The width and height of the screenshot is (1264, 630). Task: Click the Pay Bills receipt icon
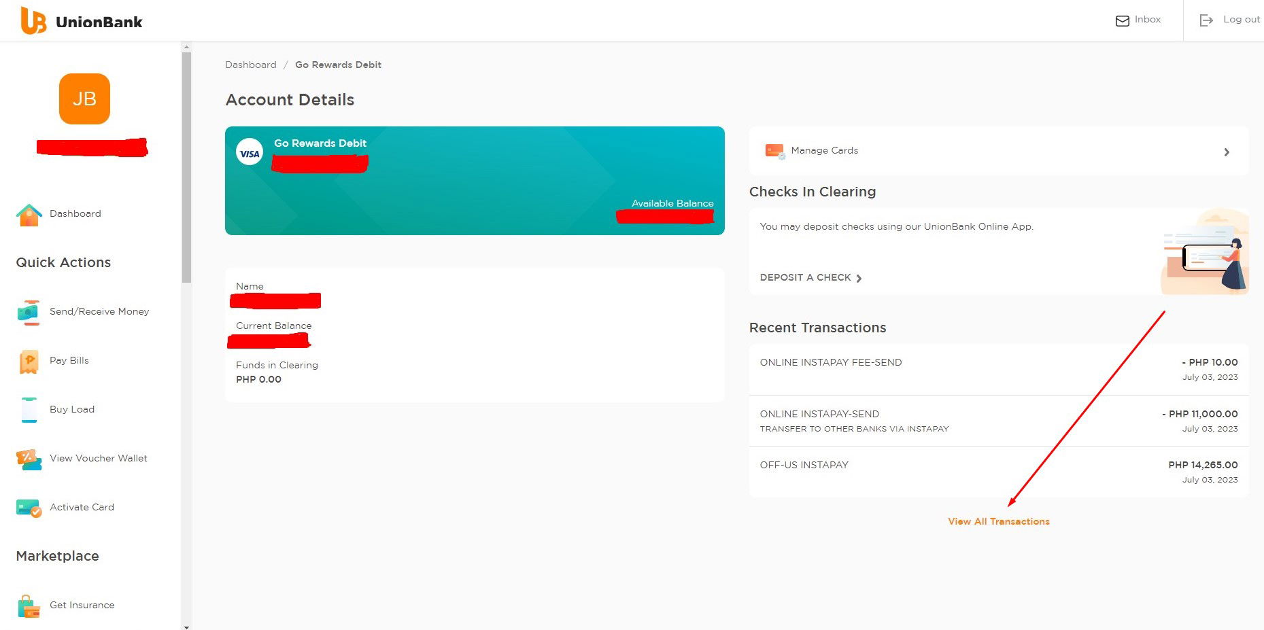pyautogui.click(x=29, y=362)
